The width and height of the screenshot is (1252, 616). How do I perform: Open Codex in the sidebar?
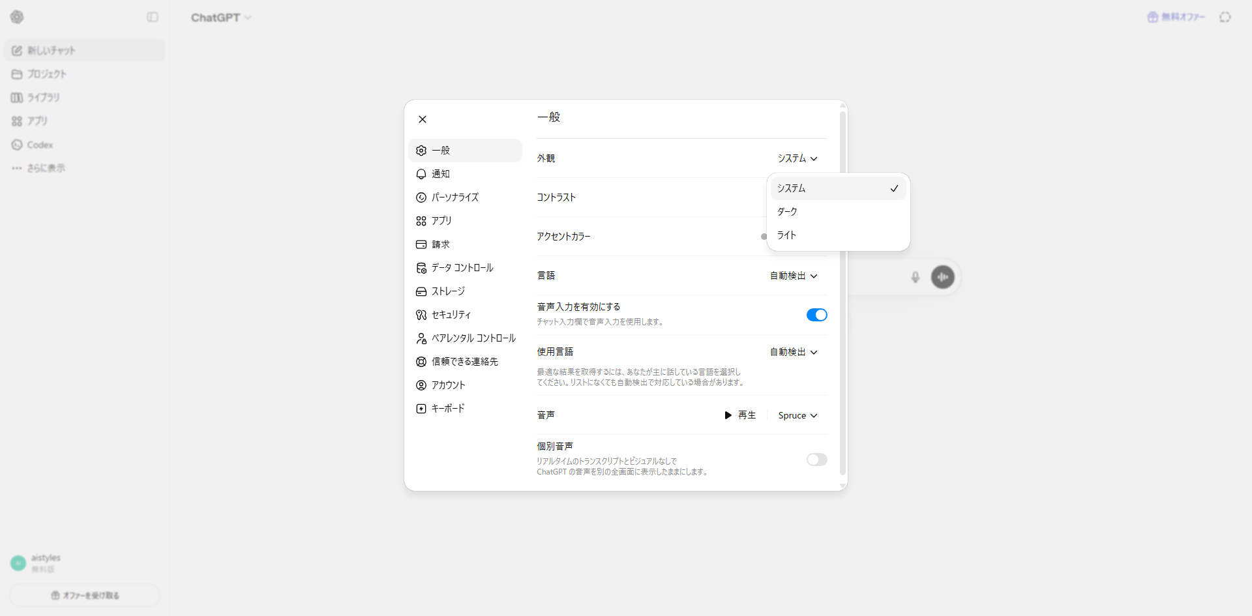[x=85, y=145]
